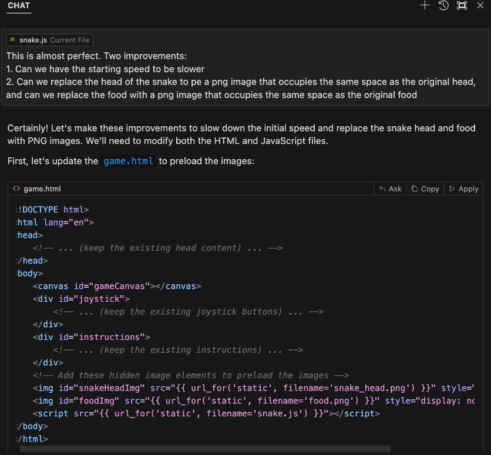Close the chat panel

coord(480,5)
